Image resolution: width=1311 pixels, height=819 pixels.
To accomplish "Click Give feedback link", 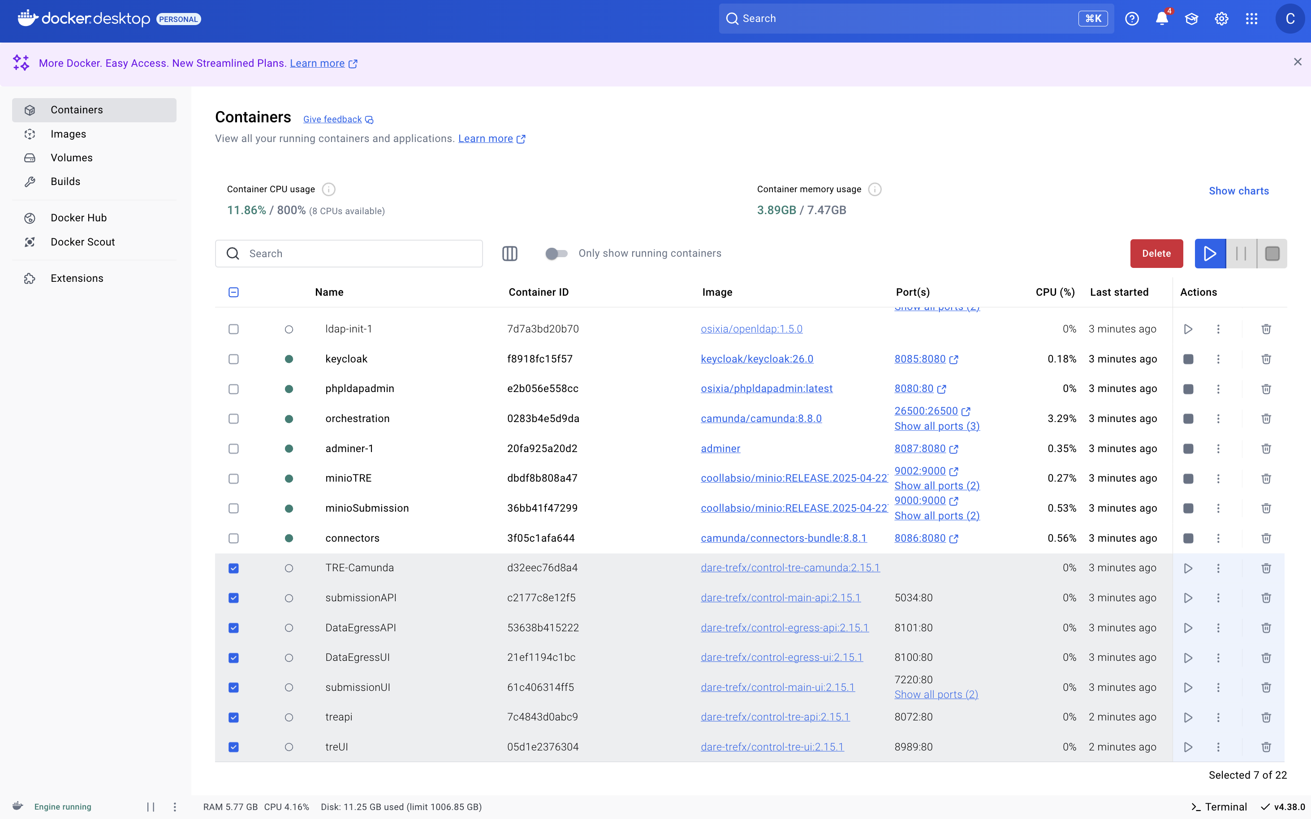I will (x=338, y=119).
